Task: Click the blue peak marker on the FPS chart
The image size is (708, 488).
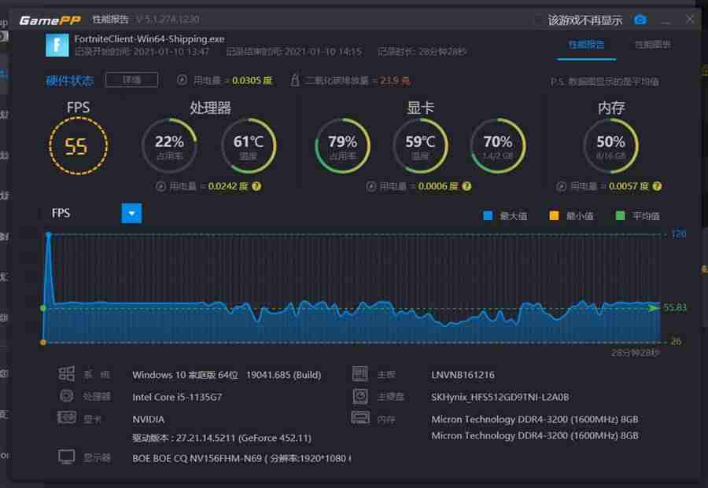Action: pos(48,235)
